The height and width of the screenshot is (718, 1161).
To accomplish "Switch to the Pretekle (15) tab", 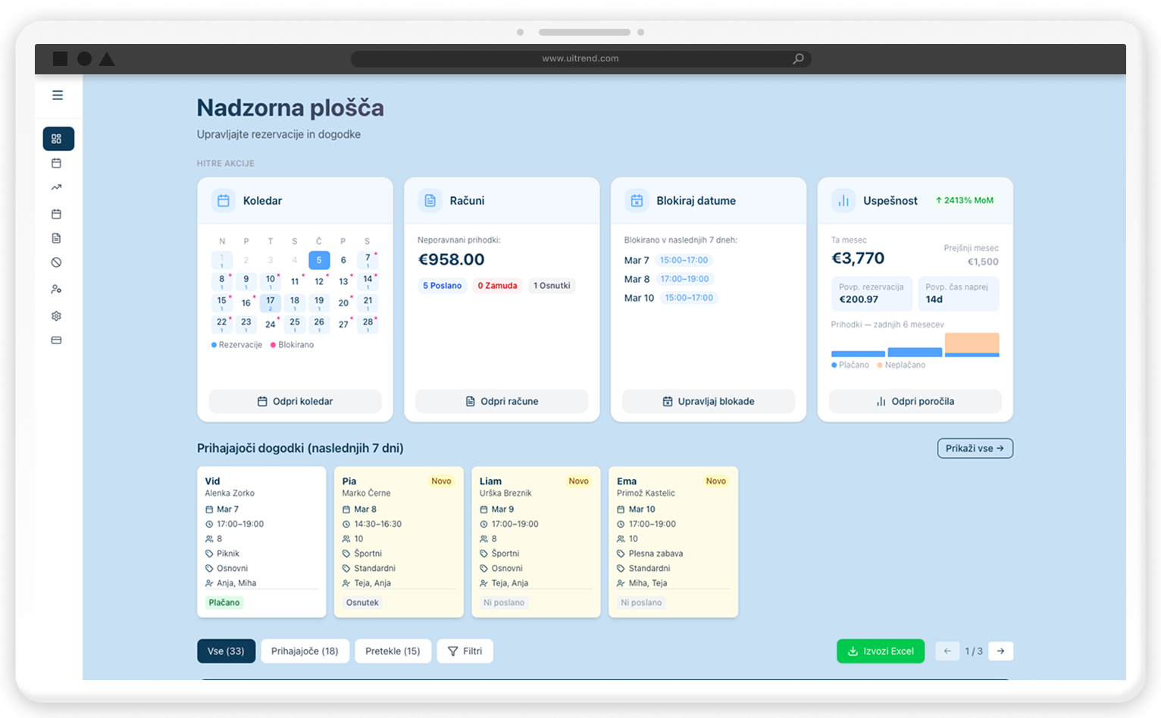I will (x=393, y=651).
